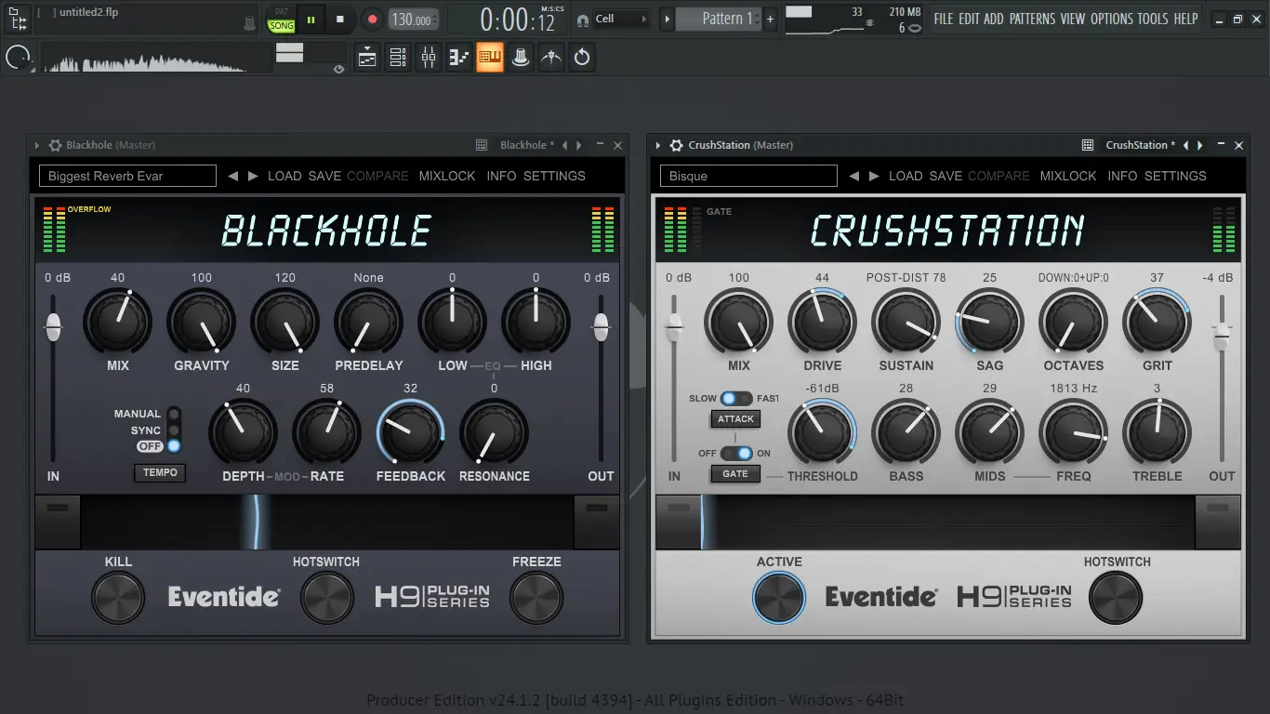The image size is (1270, 714).
Task: Expand the Blackhole window menu arrow
Action: 37,145
